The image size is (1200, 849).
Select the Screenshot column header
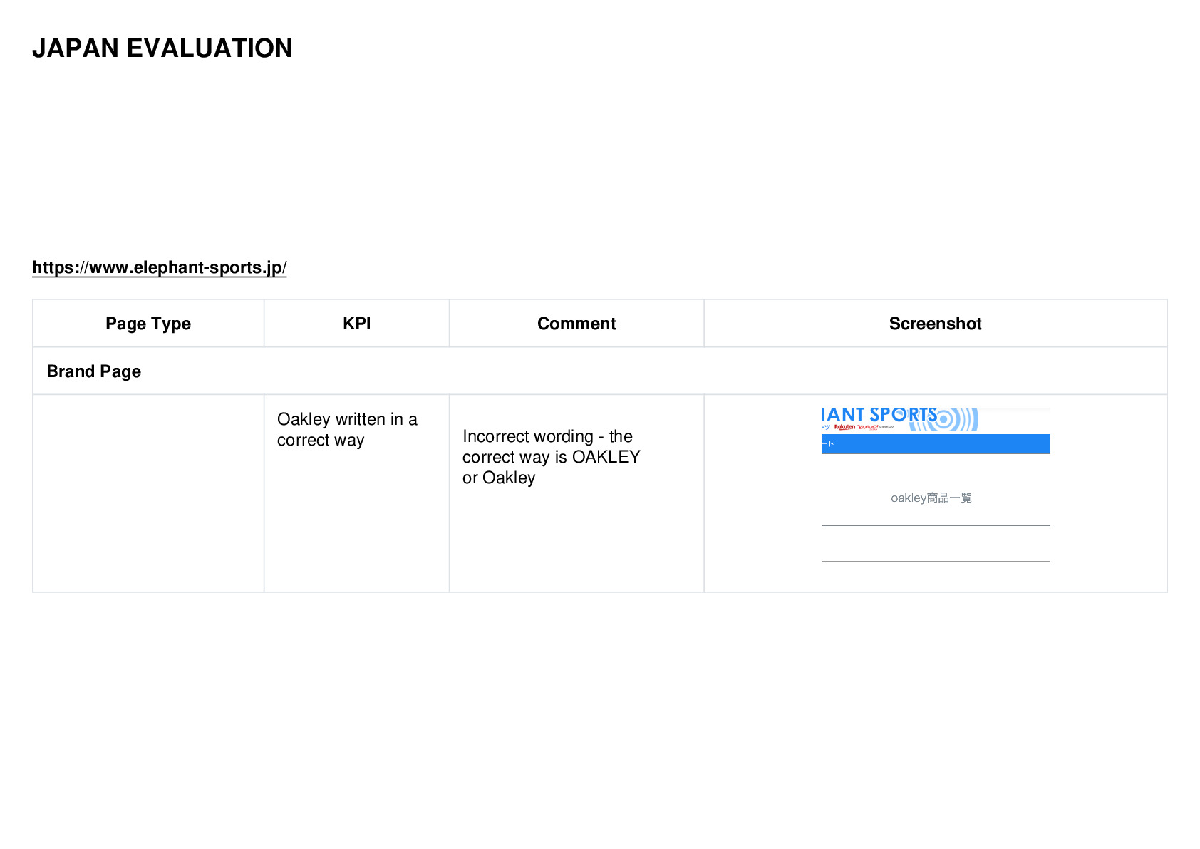tap(935, 323)
